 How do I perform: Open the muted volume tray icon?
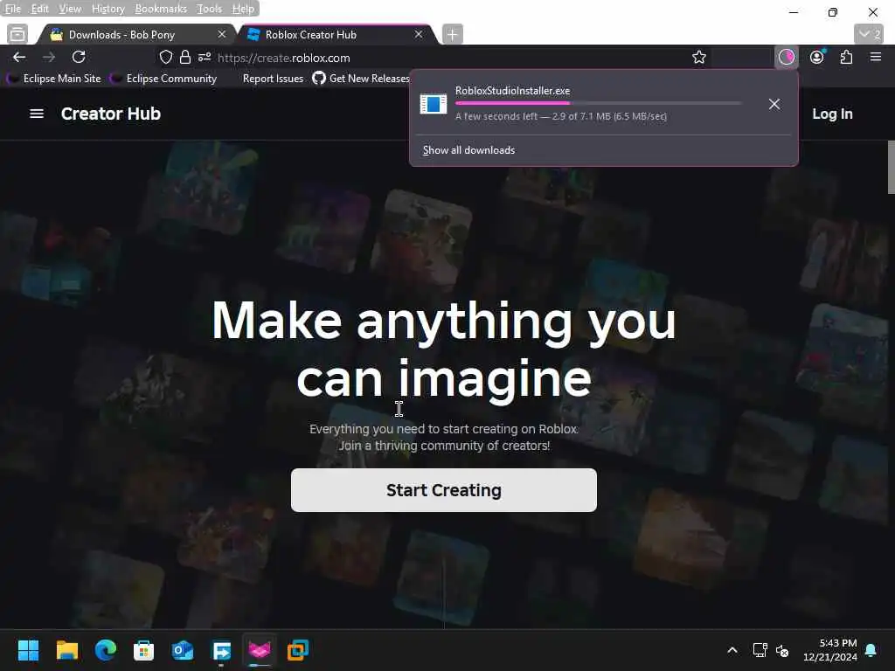pyautogui.click(x=782, y=650)
